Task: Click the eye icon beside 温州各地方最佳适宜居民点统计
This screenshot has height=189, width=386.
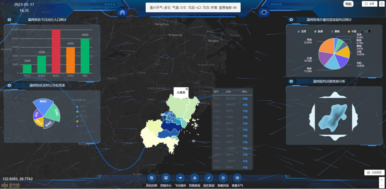Action: 291,20
